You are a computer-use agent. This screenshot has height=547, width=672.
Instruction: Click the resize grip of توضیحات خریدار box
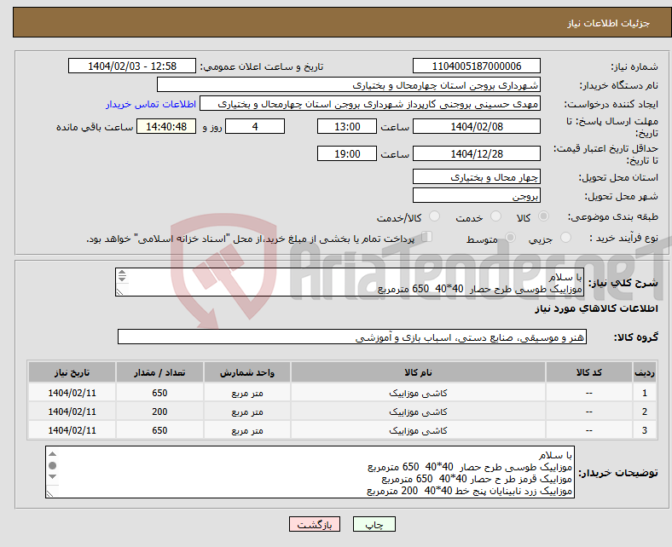point(49,494)
